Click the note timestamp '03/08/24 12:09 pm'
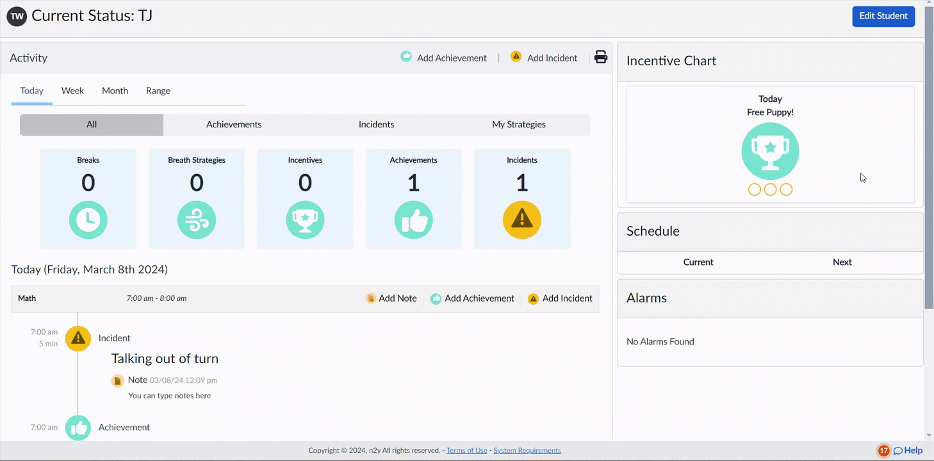The width and height of the screenshot is (934, 461). tap(184, 380)
